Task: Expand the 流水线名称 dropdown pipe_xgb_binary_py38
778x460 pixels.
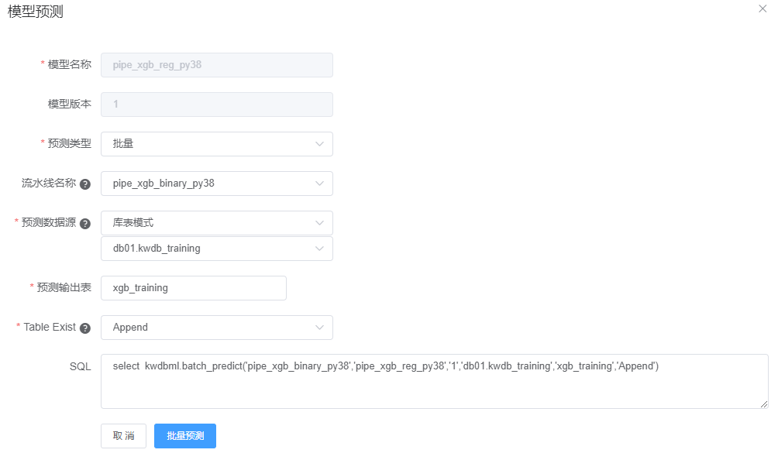Action: point(216,184)
